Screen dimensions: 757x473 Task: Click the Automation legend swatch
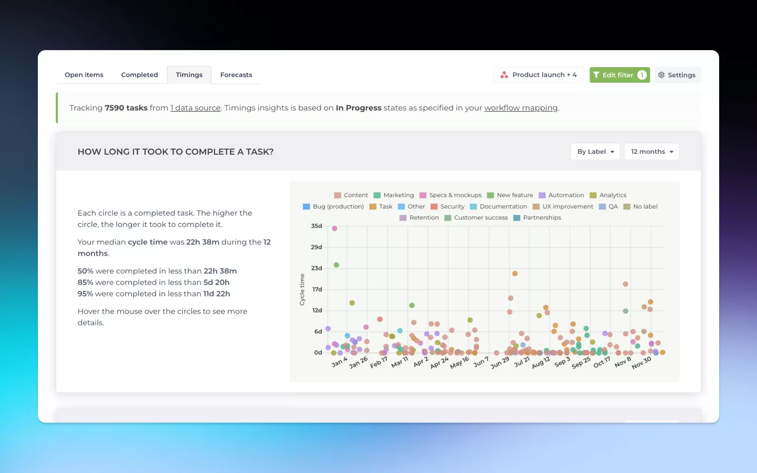click(542, 195)
